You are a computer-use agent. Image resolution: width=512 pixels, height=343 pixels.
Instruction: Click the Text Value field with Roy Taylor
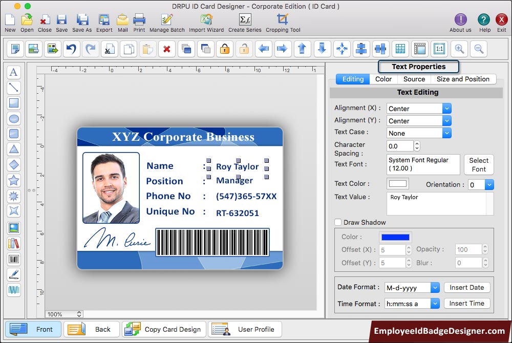(440, 204)
